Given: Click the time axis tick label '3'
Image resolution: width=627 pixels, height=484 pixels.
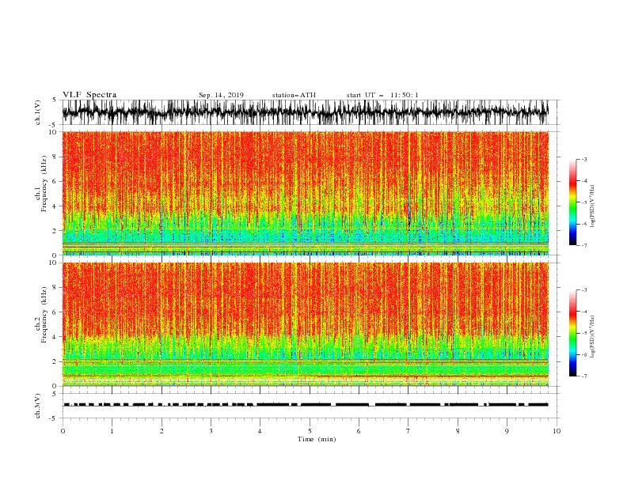Looking at the screenshot, I should tap(211, 431).
